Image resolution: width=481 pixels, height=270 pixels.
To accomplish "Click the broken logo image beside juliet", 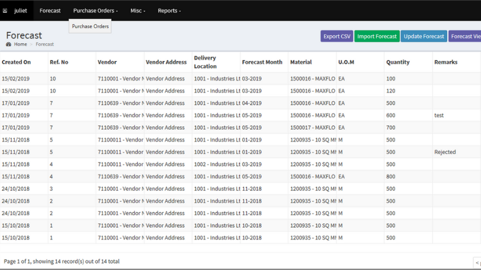I will 5,11.
